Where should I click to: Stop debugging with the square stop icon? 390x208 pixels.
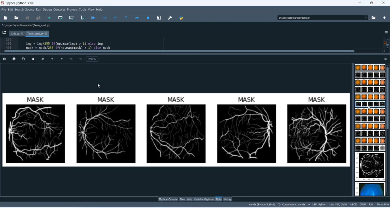pos(148,18)
